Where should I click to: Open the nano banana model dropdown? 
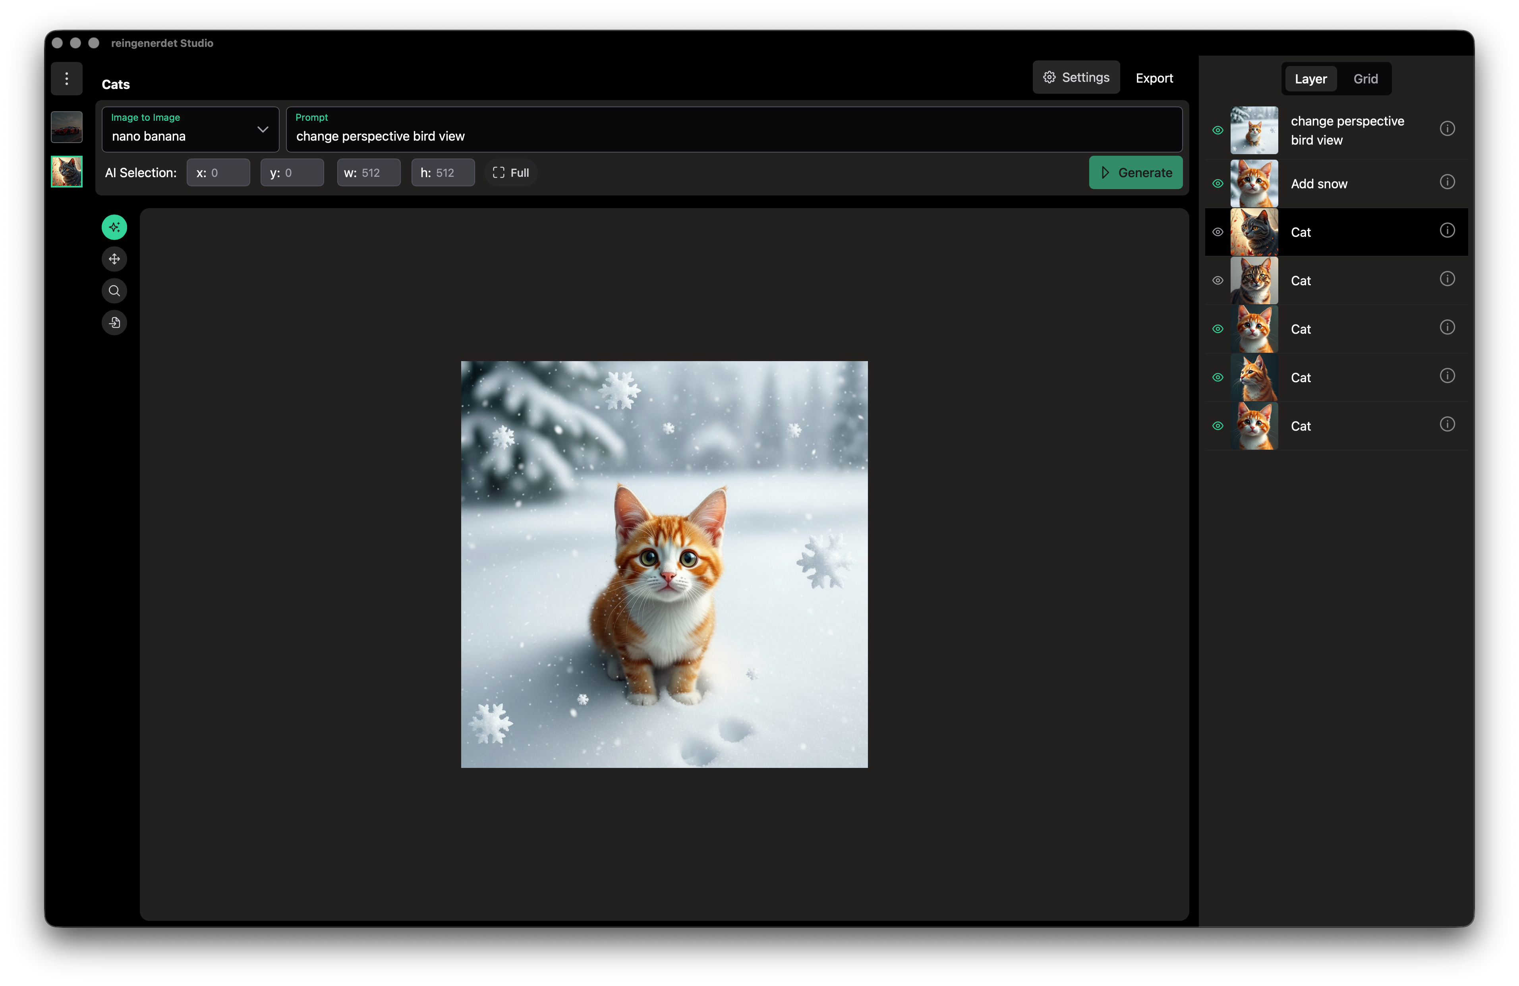tap(190, 130)
